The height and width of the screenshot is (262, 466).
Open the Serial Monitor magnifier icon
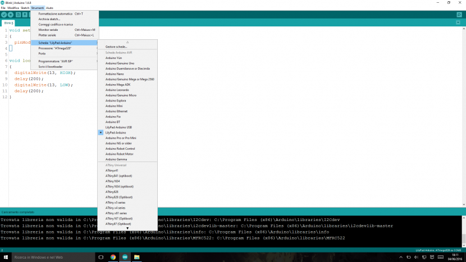[459, 15]
